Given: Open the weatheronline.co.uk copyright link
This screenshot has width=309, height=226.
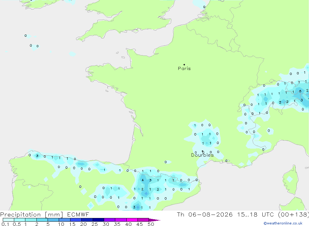Looking at the screenshot, I should pos(283,223).
